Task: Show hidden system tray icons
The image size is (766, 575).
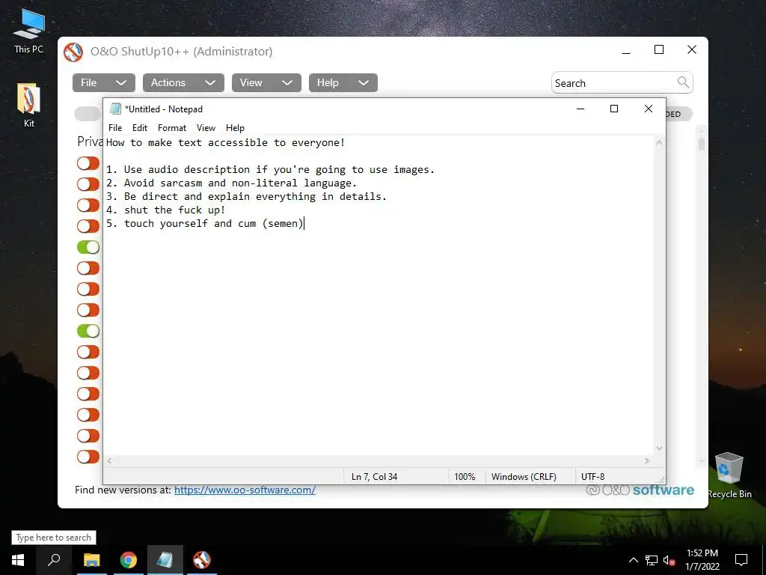Action: [x=633, y=560]
